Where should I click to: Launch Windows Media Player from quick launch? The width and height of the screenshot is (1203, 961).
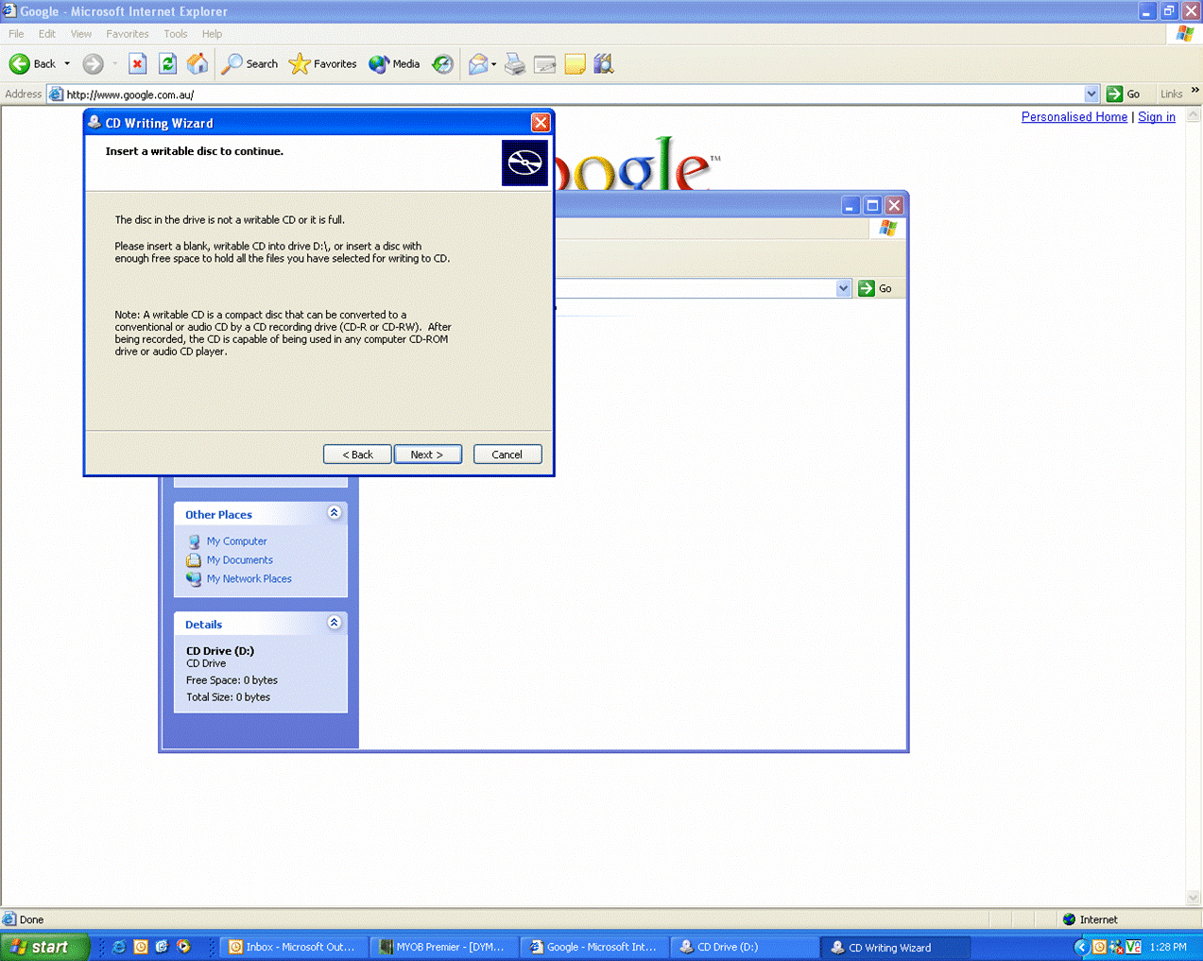click(183, 947)
